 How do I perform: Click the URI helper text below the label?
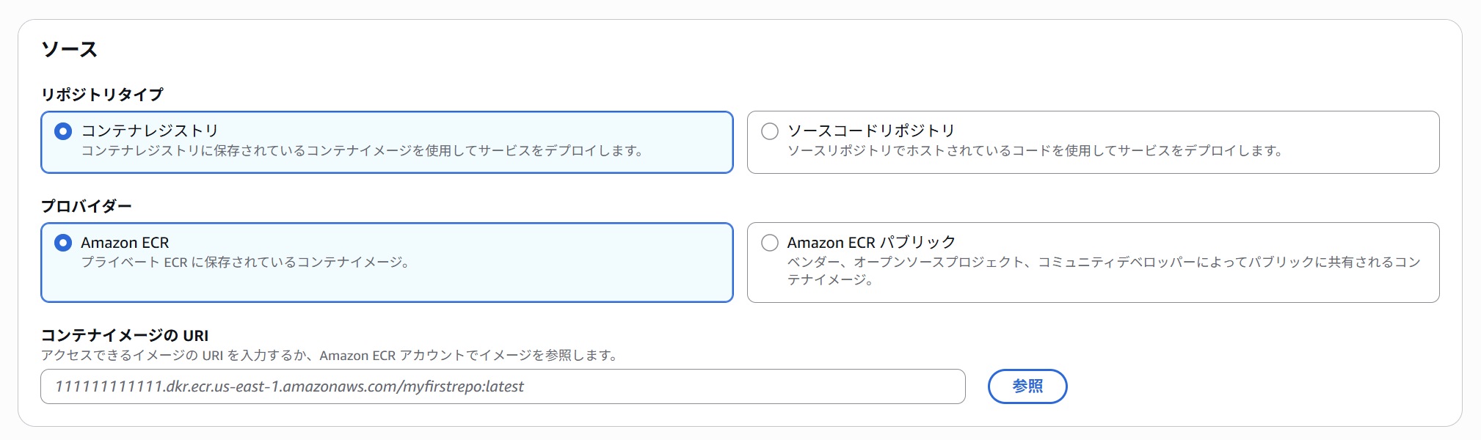(x=330, y=356)
